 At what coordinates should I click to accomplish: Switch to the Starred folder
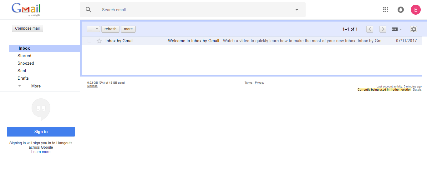24,56
